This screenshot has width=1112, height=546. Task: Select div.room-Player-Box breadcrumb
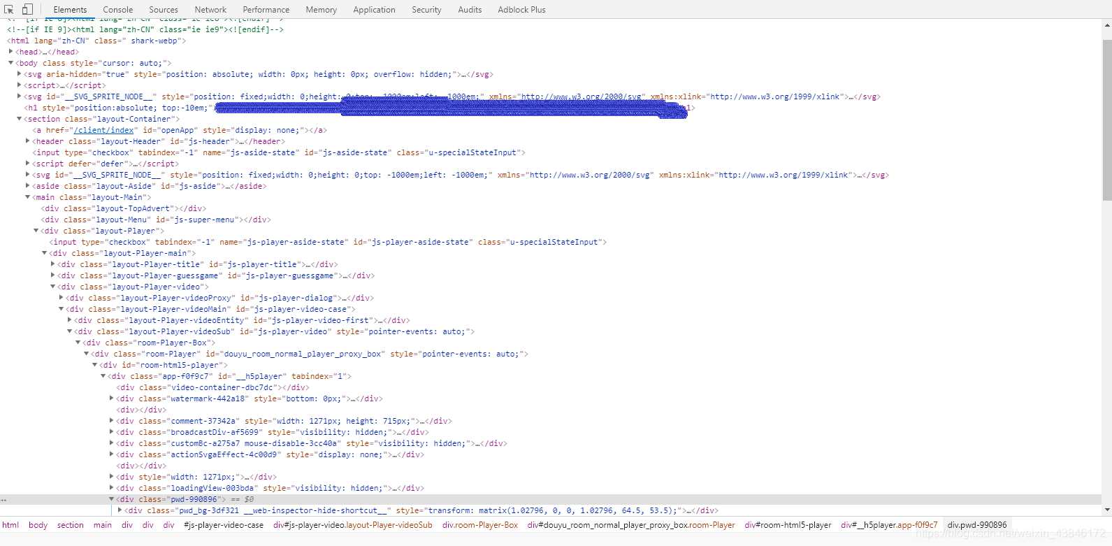(x=480, y=525)
